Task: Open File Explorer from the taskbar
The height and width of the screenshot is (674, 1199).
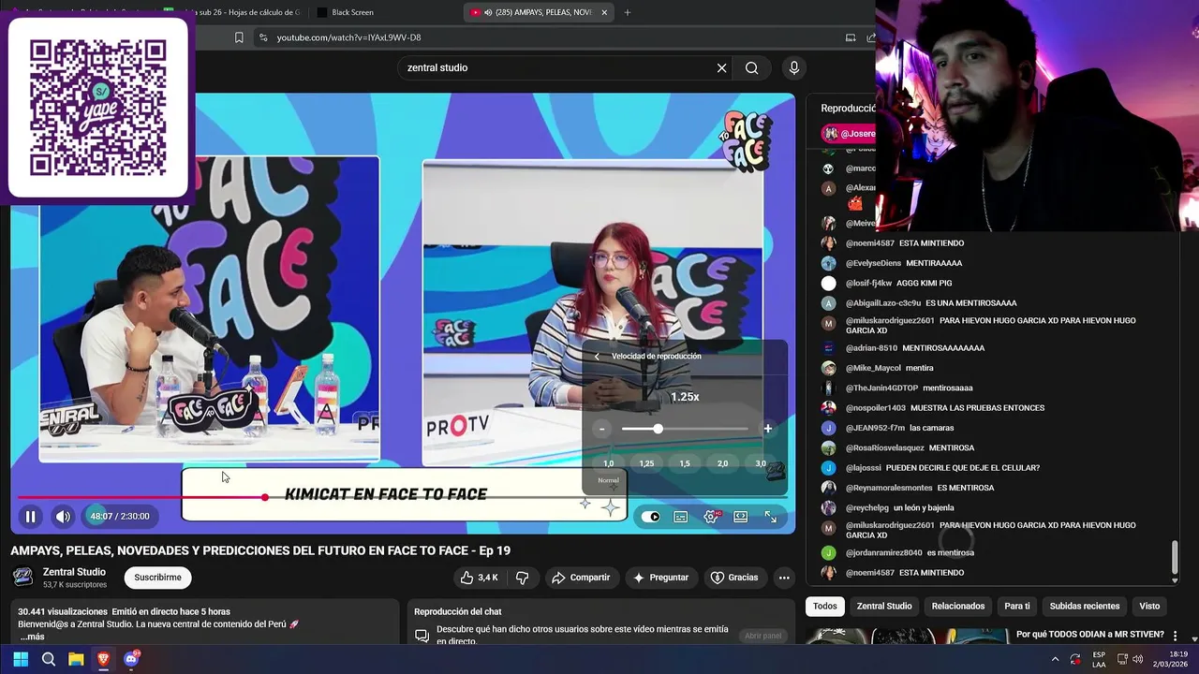Action: pos(76,659)
